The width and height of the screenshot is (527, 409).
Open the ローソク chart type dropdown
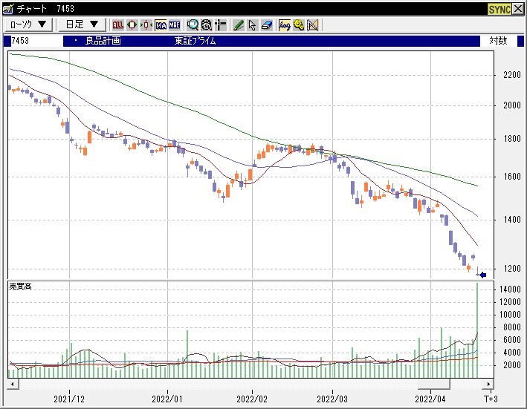[x=30, y=24]
